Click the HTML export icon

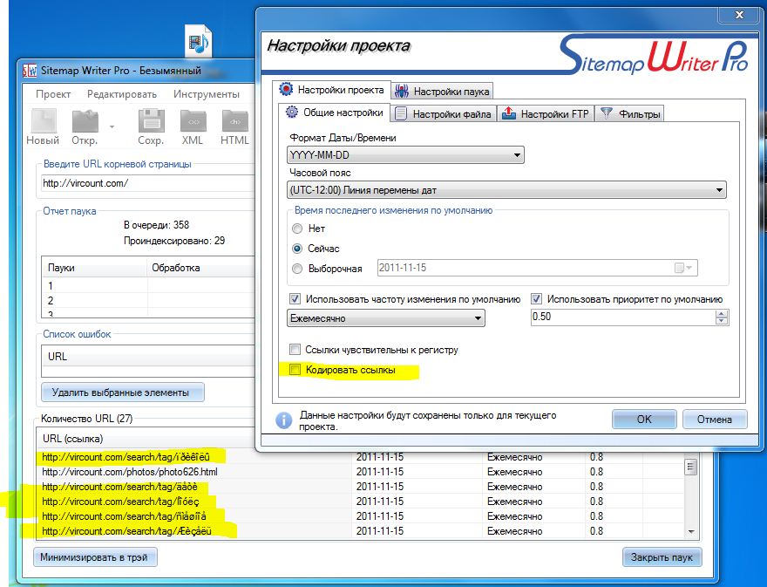tap(234, 120)
